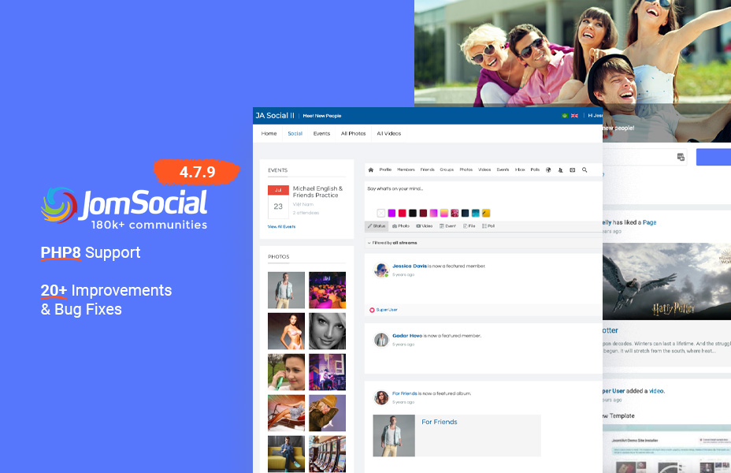Image resolution: width=731 pixels, height=473 pixels.
Task: Pick the red background swatch
Action: (402, 213)
